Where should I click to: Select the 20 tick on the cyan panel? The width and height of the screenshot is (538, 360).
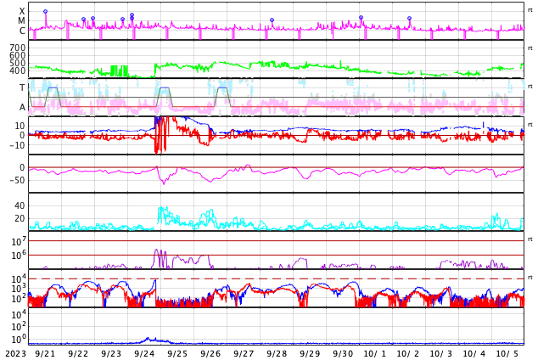pyautogui.click(x=20, y=218)
